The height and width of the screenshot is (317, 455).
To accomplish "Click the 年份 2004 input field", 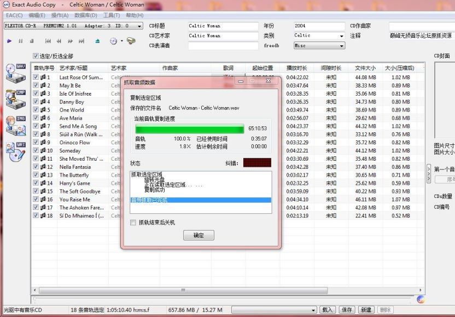I will pyautogui.click(x=319, y=26).
